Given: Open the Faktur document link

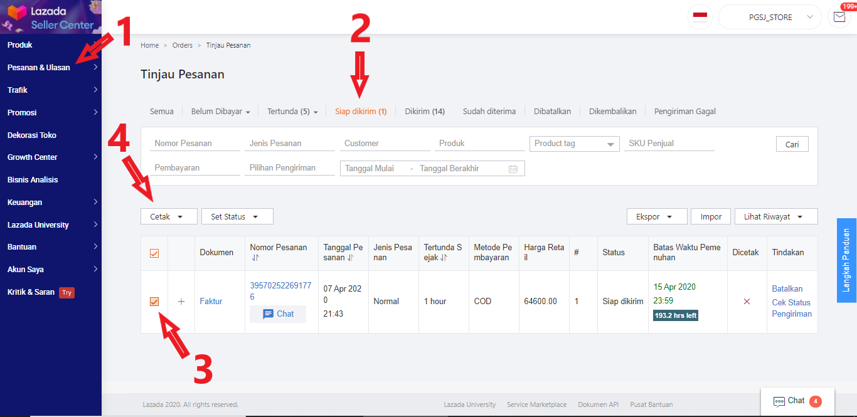Looking at the screenshot, I should point(211,302).
